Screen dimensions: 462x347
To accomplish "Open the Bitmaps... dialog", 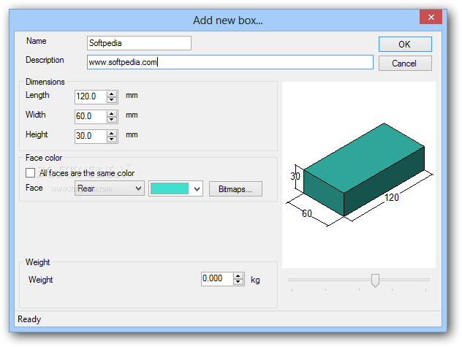I will click(x=235, y=188).
